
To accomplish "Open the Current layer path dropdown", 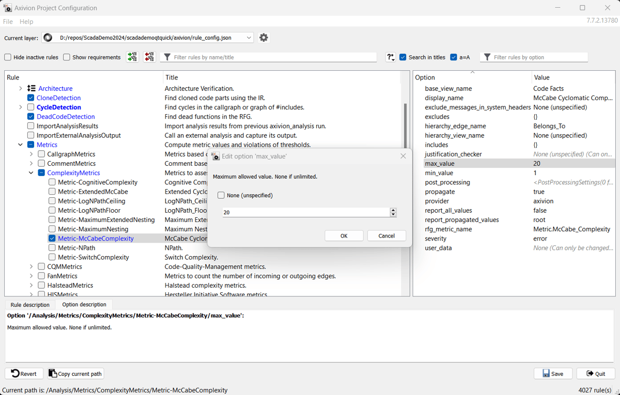I will point(249,38).
